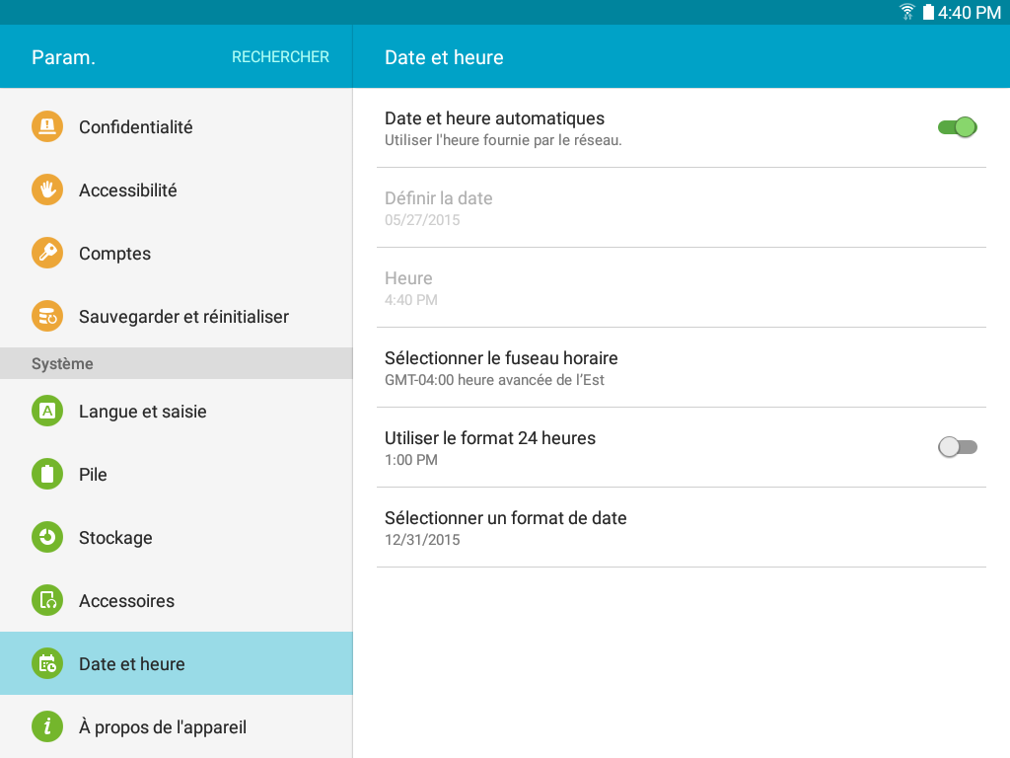Tap the Param. header title
The height and width of the screenshot is (758, 1010).
coord(63,57)
